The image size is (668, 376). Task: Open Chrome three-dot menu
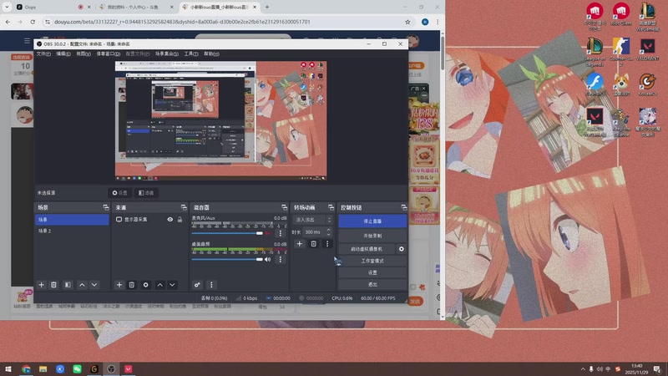[437, 22]
